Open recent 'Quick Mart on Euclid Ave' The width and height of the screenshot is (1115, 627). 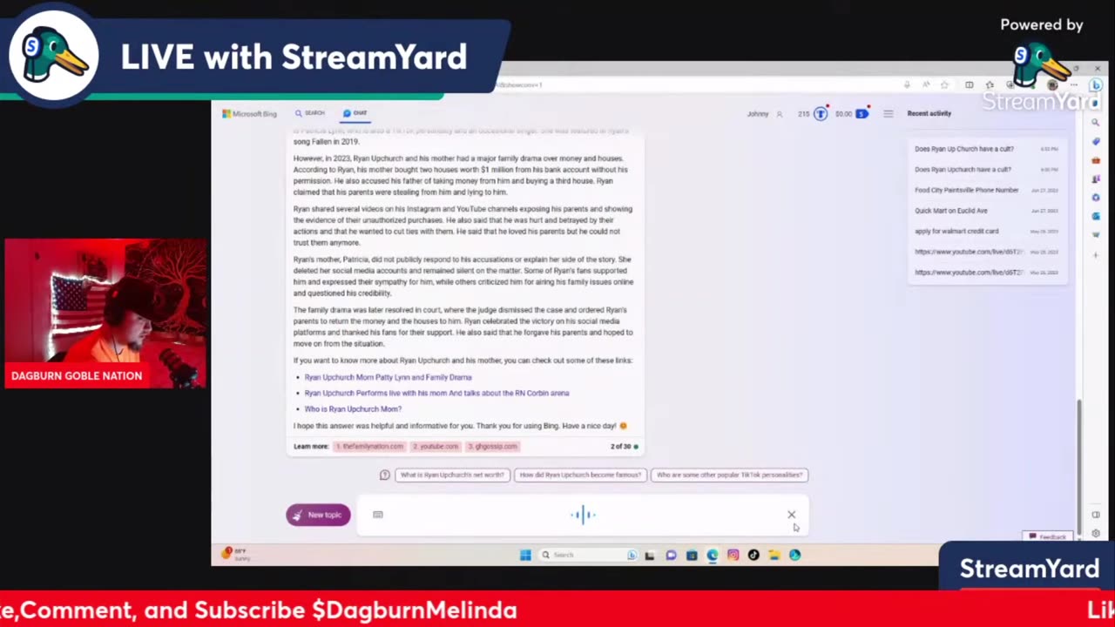(986, 211)
